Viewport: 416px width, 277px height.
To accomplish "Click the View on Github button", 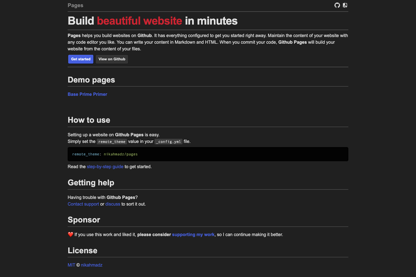I will [x=112, y=59].
